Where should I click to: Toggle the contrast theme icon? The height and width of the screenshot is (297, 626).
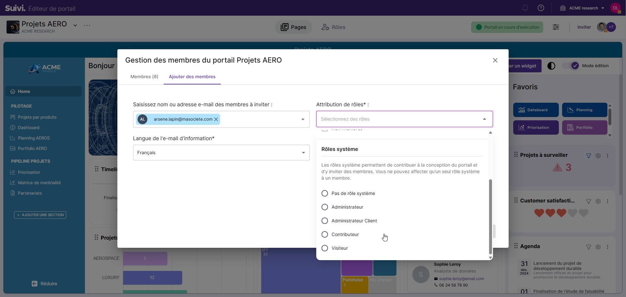click(x=551, y=66)
